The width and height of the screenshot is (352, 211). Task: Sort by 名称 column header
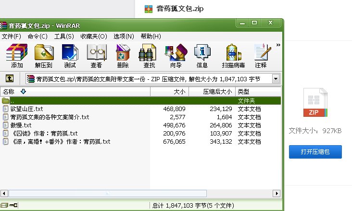click(x=75, y=92)
